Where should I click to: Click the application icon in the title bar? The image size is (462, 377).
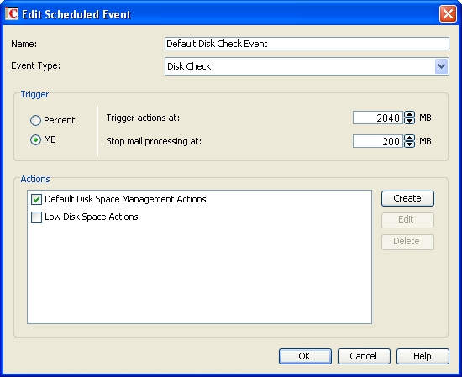point(12,13)
